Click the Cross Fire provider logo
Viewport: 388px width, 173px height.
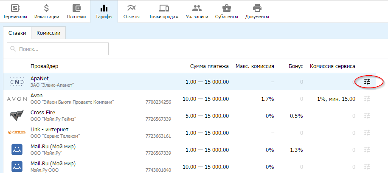click(x=17, y=116)
